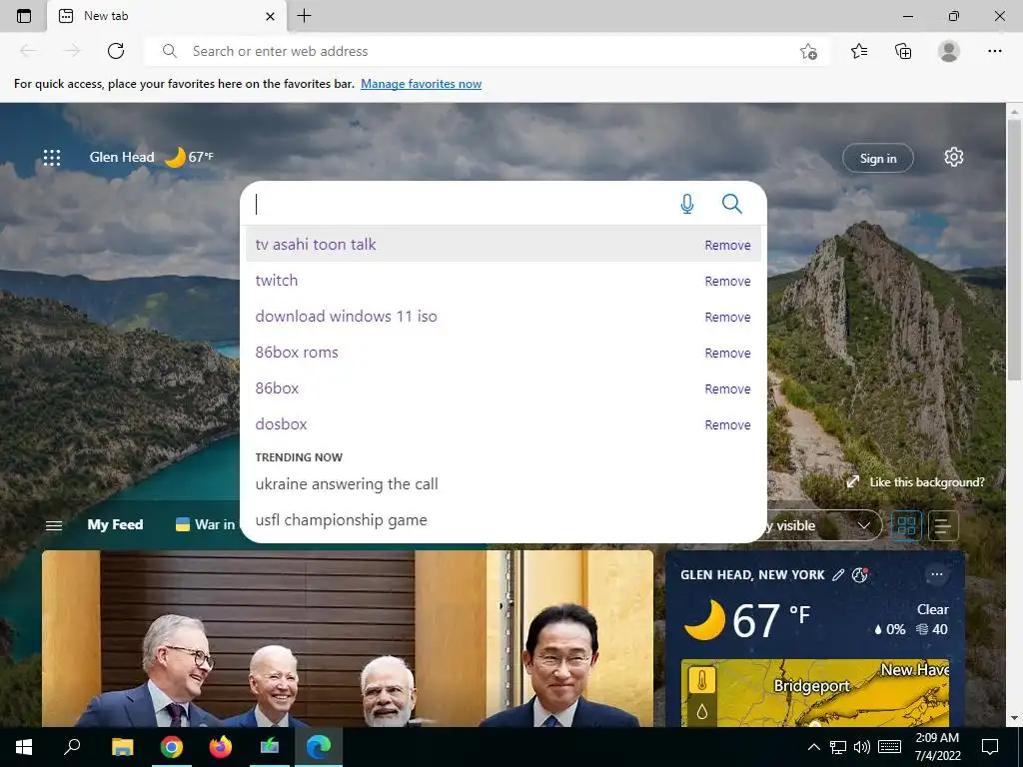Screen dimensions: 1023x767
Task: Launch Firefox from taskbar
Action: 221,747
